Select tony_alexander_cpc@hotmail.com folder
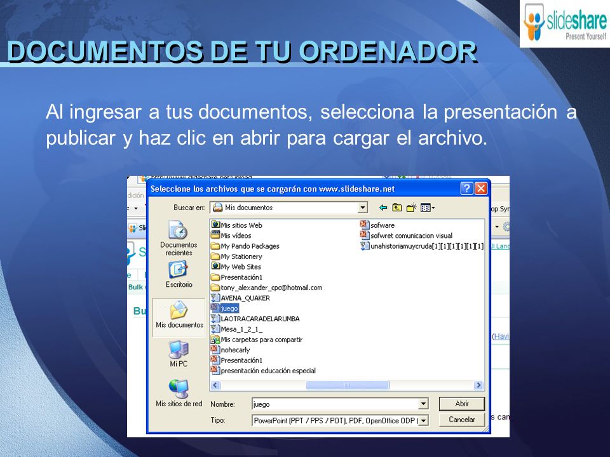 tap(266, 288)
